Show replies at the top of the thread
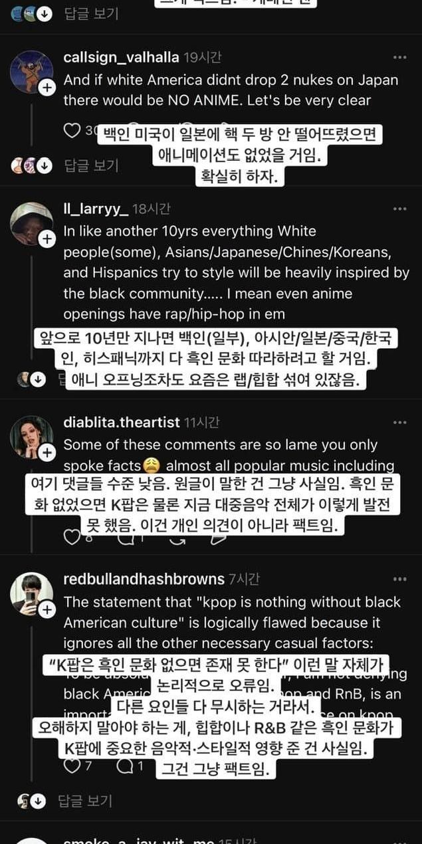The width and height of the screenshot is (422, 844). (90, 13)
